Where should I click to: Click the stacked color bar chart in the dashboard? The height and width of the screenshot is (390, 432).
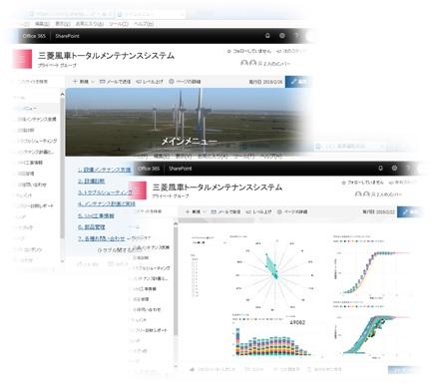pos(272,342)
